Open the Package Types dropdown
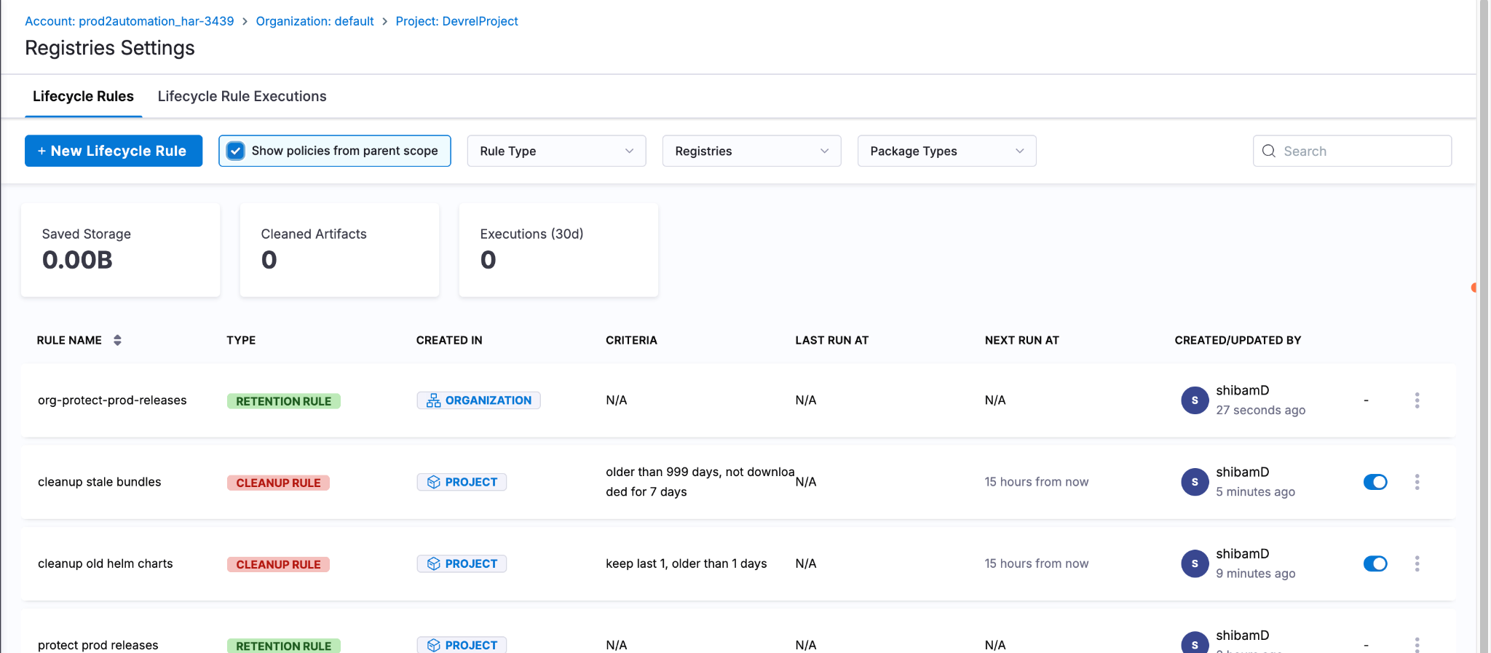The image size is (1491, 653). pos(946,151)
